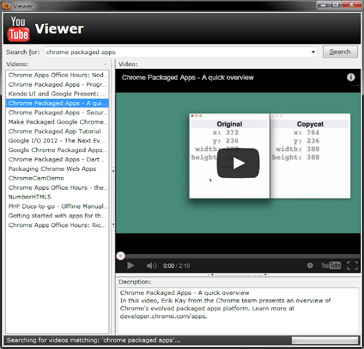Viewport: 364px width, 349px height.
Task: Click the large play overlay on the video
Action: (x=238, y=163)
